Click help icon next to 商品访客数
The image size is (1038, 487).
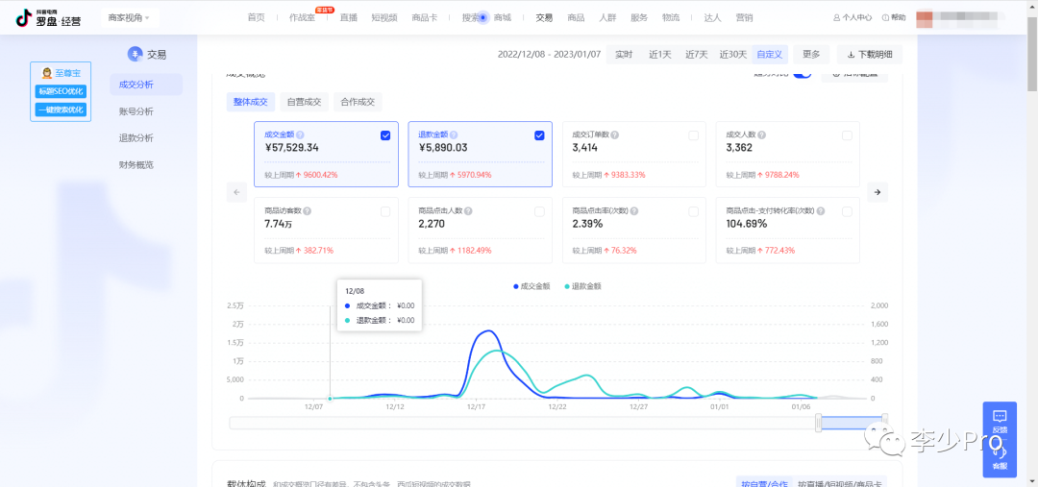pyautogui.click(x=308, y=211)
